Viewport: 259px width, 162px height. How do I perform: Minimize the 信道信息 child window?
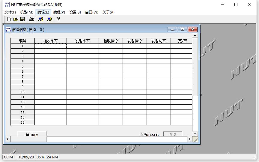click(172, 29)
